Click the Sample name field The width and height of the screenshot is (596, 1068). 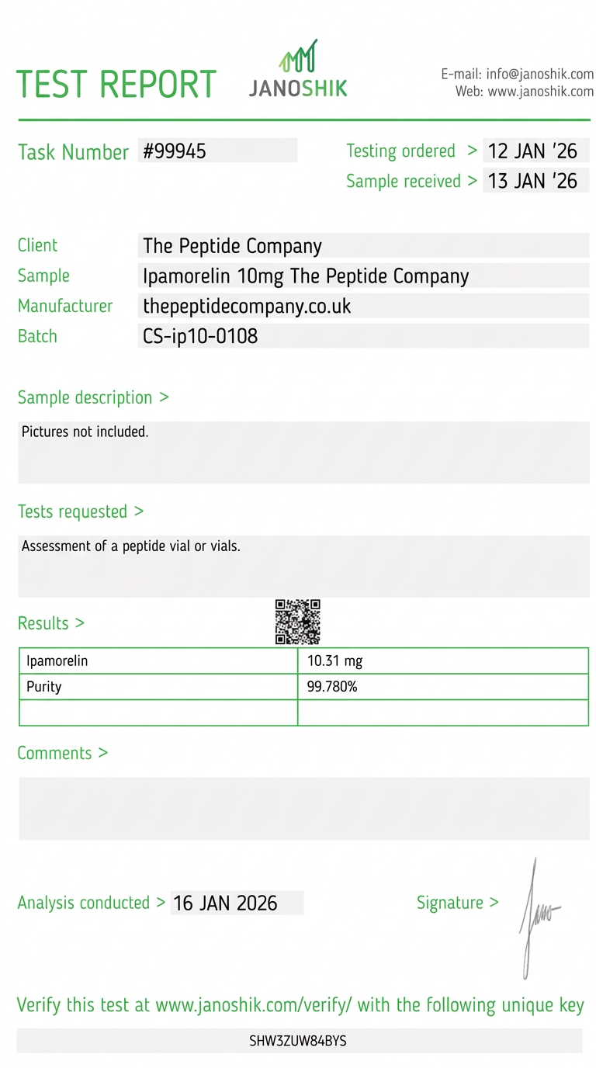[362, 276]
